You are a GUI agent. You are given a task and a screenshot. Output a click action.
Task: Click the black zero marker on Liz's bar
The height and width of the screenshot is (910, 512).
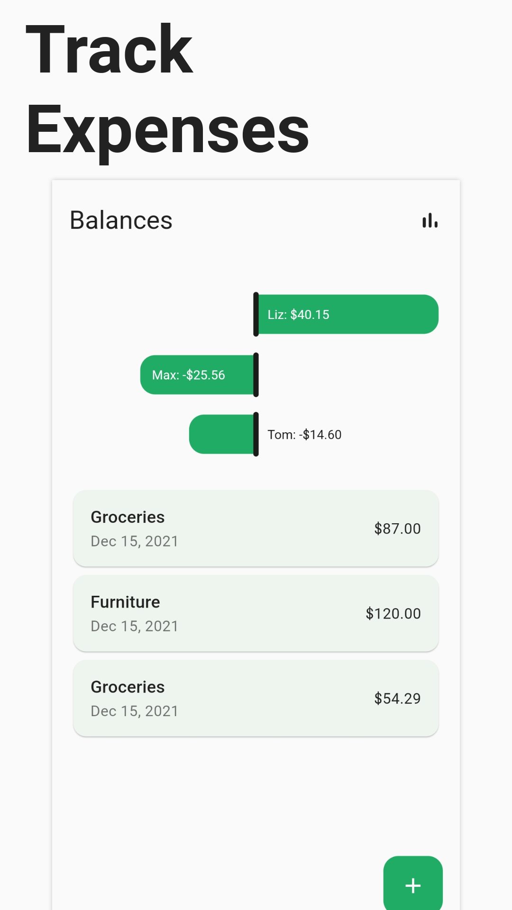pyautogui.click(x=256, y=314)
